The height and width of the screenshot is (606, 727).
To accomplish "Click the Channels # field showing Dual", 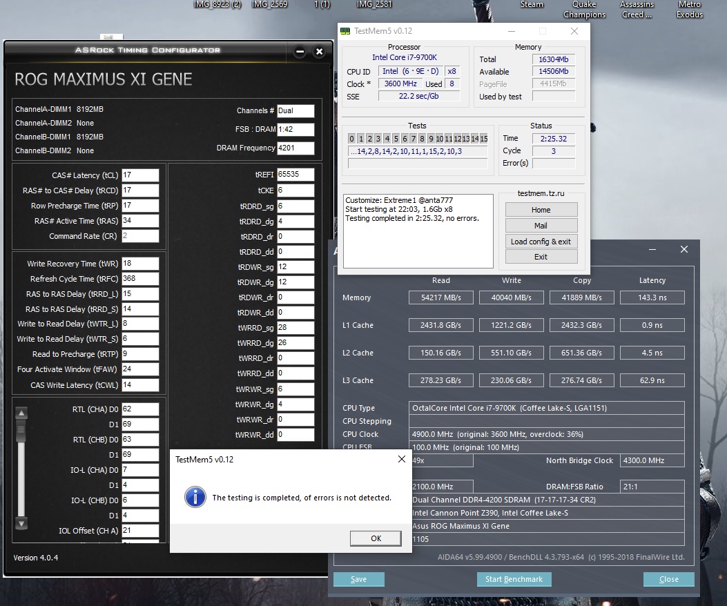I will [x=295, y=111].
